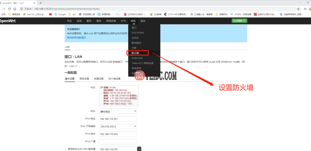Open the 经典SQL语句大全 bookmark

coord(265,14)
